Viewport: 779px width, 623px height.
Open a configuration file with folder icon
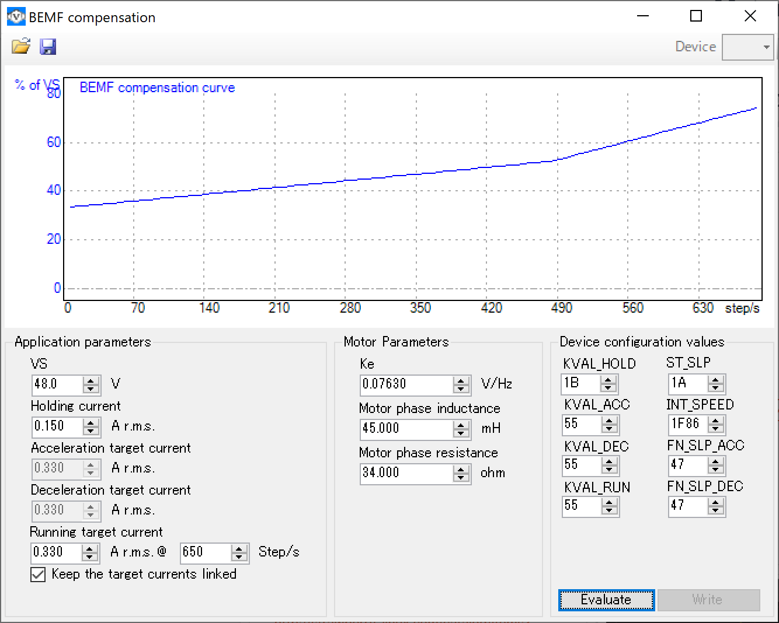pos(21,46)
